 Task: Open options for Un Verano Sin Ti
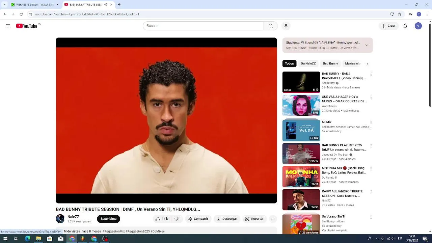click(x=371, y=217)
